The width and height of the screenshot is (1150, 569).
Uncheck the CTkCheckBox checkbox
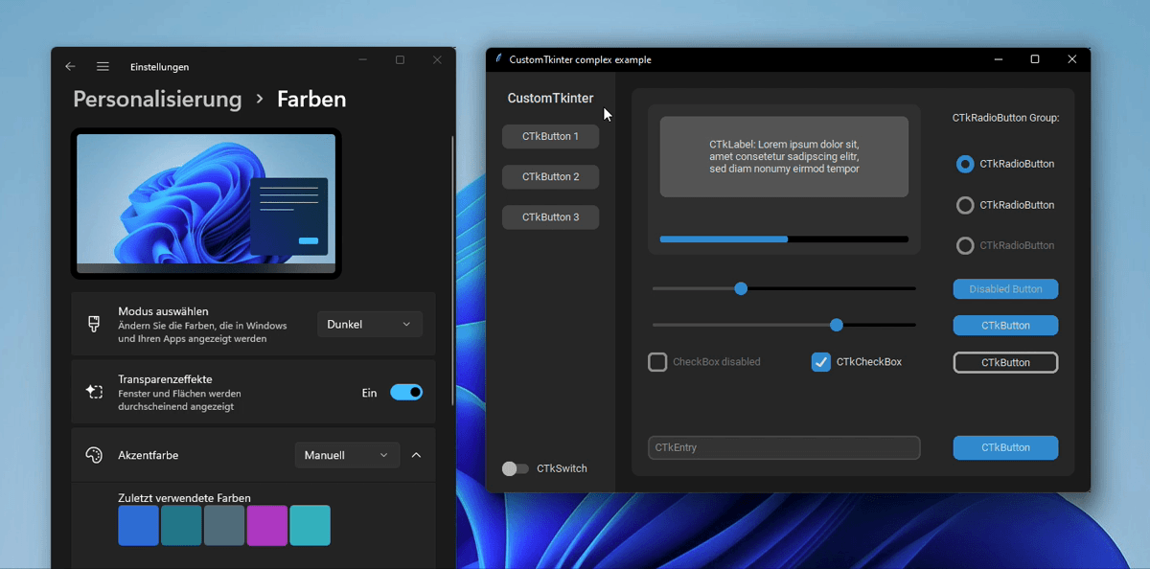coord(821,362)
